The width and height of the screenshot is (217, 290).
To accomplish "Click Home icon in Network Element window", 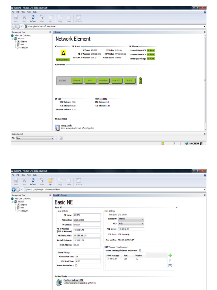I will (42, 17).
